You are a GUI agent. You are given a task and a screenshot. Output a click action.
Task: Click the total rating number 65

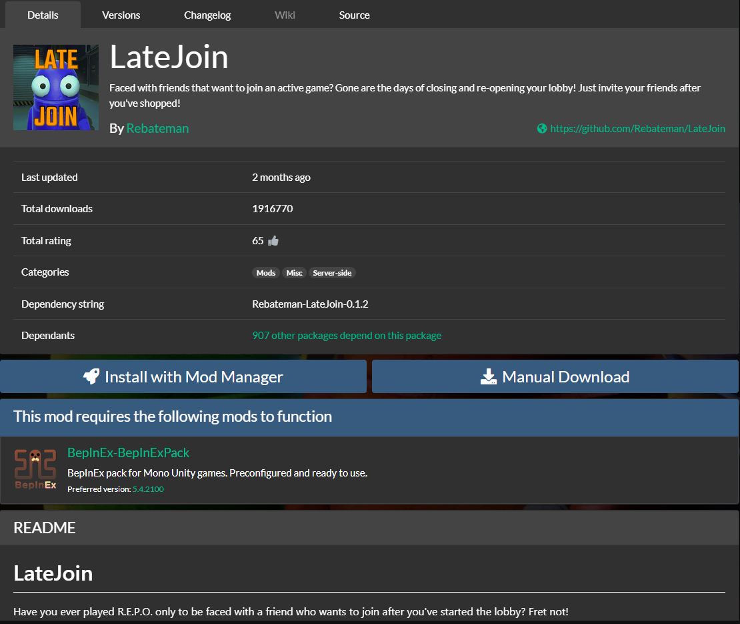pos(258,241)
